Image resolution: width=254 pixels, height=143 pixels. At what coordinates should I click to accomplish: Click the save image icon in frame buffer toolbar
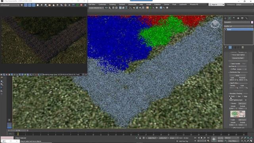(46, 5)
